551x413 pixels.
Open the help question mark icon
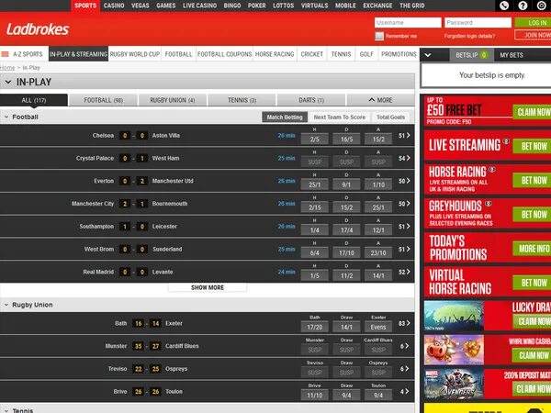click(523, 6)
